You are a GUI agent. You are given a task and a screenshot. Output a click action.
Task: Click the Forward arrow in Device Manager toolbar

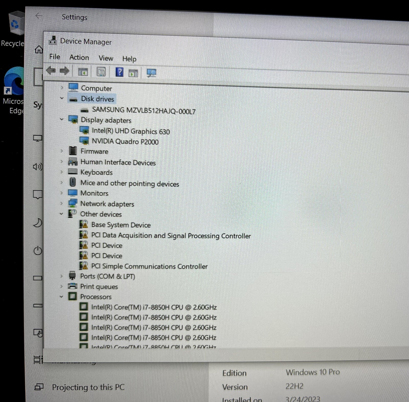coord(64,71)
